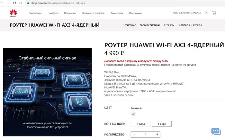Reload the page with browser refresh

pyautogui.click(x=14, y=3)
